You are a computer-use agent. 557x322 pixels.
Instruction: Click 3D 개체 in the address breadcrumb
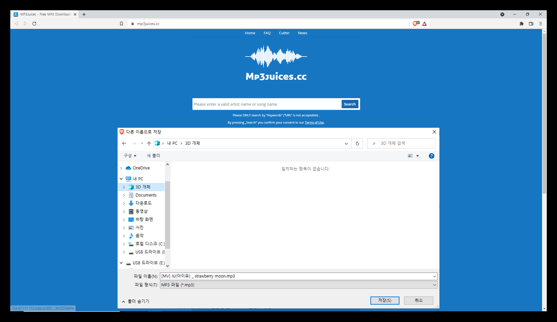(193, 143)
